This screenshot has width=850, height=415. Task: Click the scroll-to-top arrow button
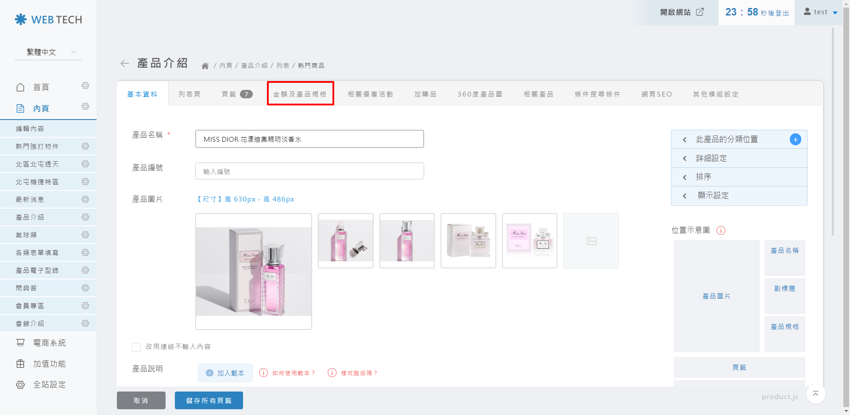coord(815,394)
